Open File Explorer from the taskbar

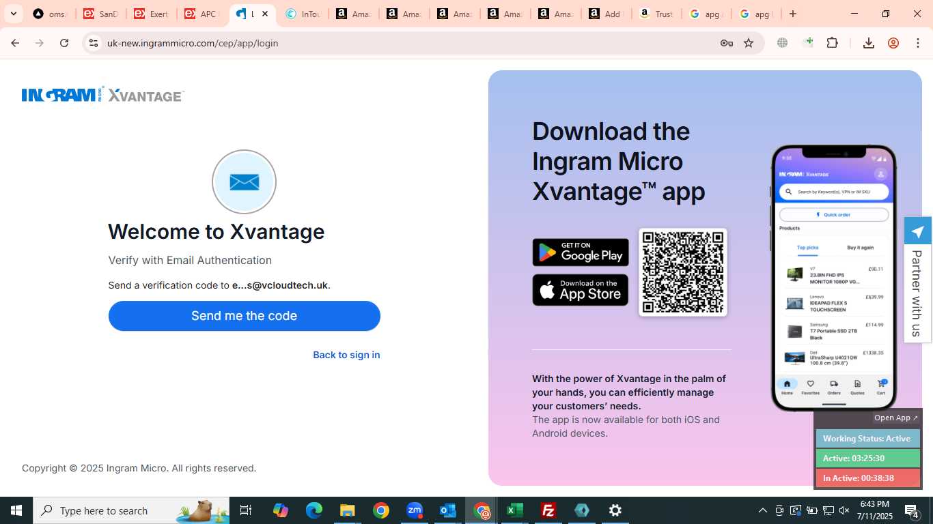point(347,510)
